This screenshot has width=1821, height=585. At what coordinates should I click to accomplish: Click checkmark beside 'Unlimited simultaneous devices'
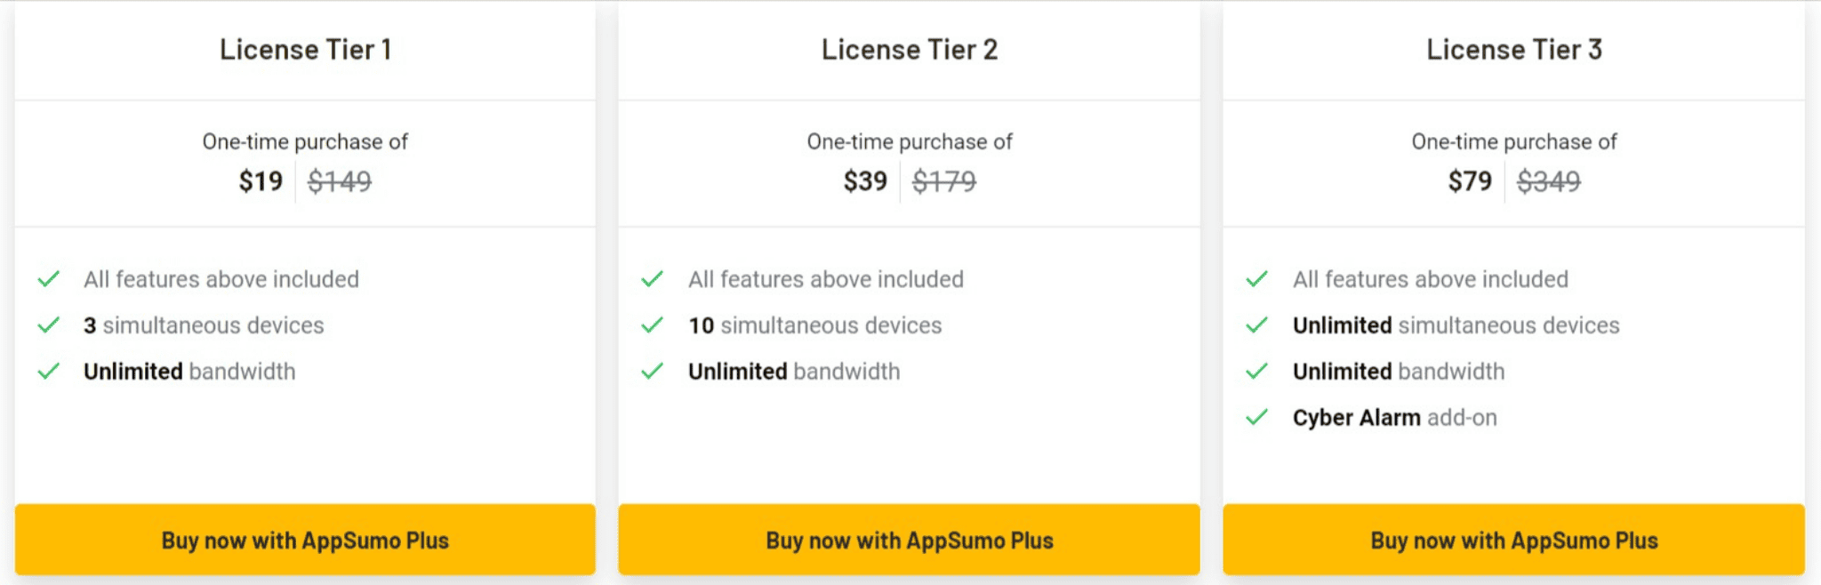pos(1257,325)
